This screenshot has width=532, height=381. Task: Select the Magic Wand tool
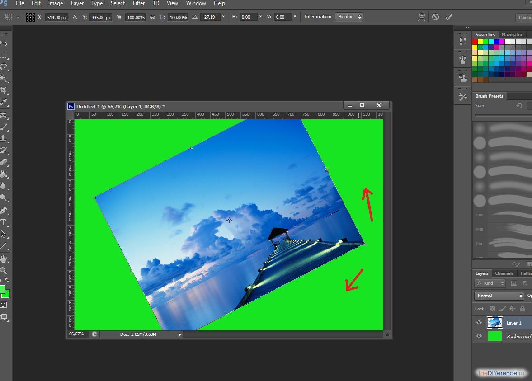point(4,79)
